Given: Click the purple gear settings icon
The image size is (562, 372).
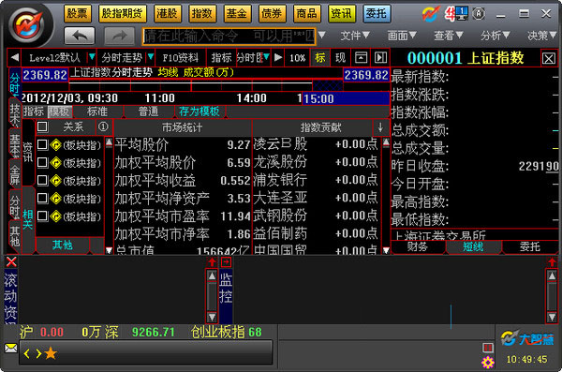Looking at the screenshot, I should (x=487, y=363).
